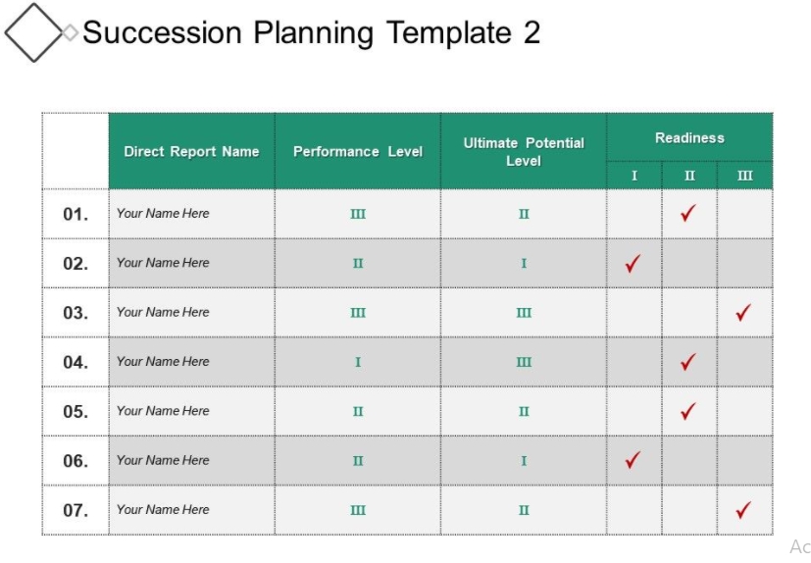Image resolution: width=811 pixels, height=563 pixels.
Task: Select the Ultimate Potential Level header
Action: point(524,151)
